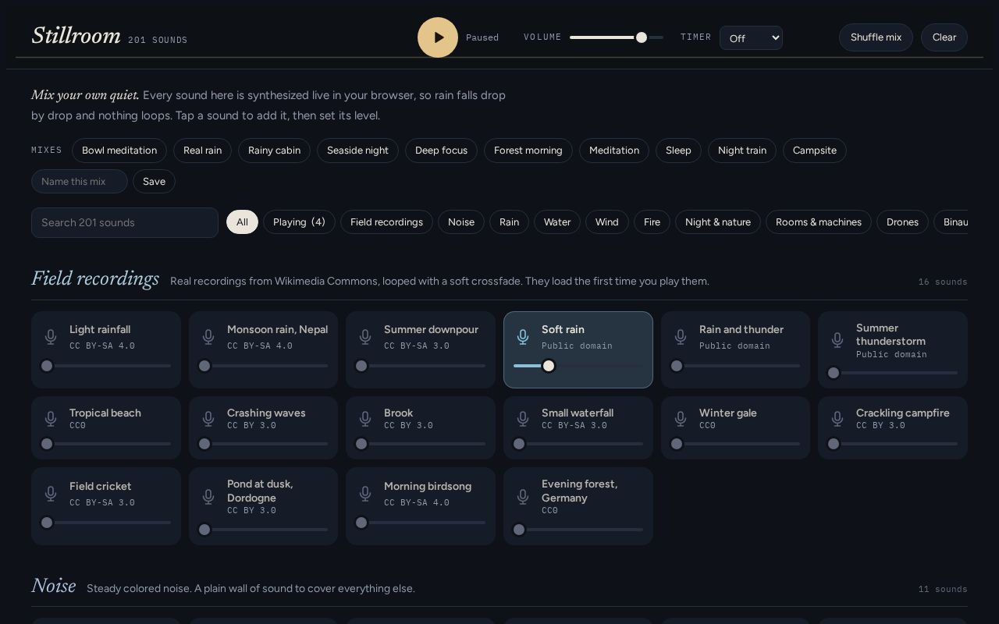Click the microphone icon on Brook
The image size is (999, 624).
(x=365, y=419)
